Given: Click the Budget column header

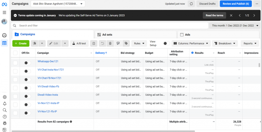Looking at the screenshot, I should click(x=149, y=53).
